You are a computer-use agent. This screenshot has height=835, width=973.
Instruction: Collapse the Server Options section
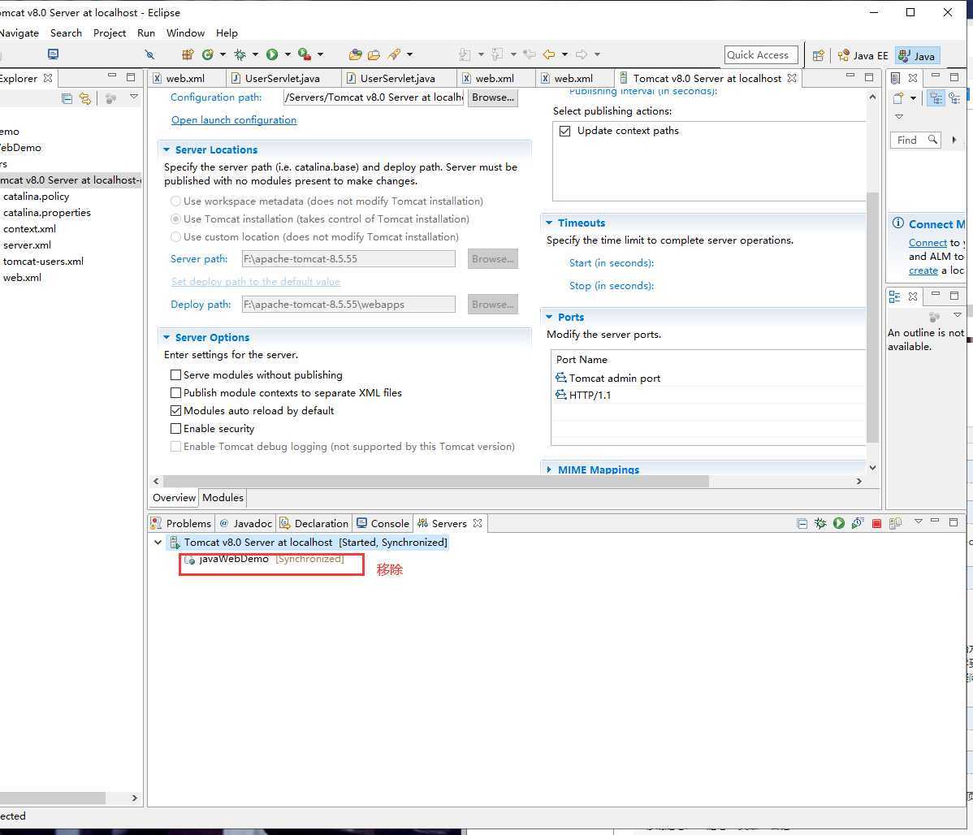click(x=166, y=337)
